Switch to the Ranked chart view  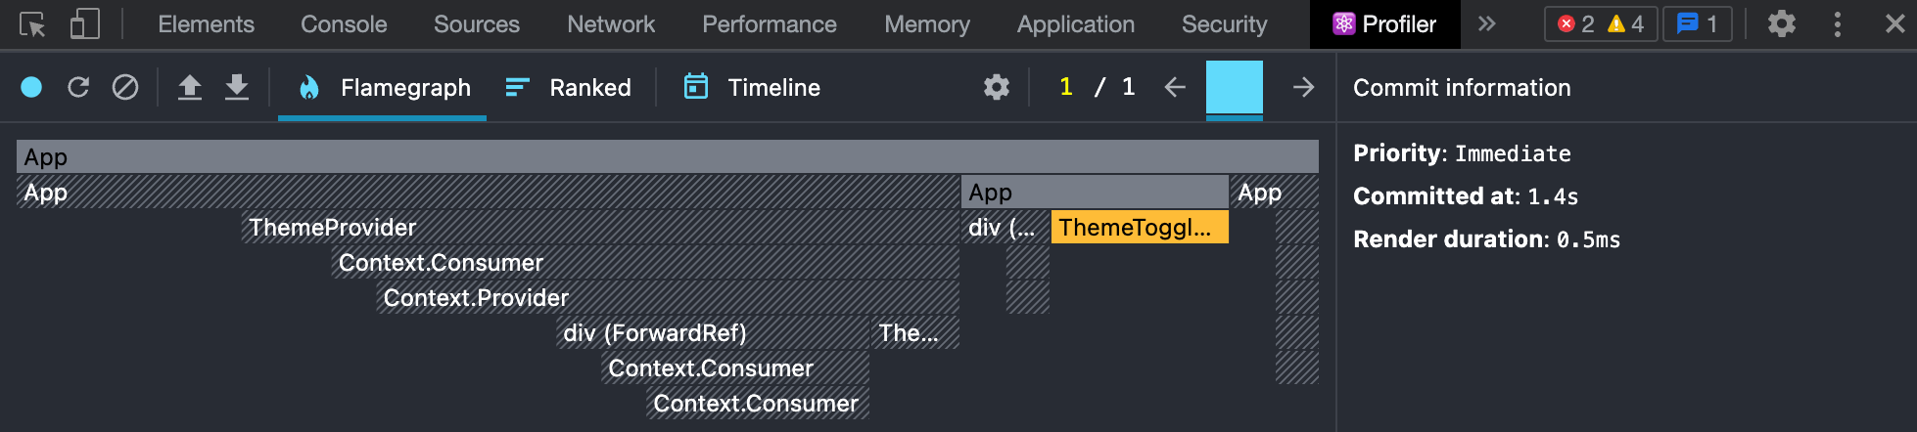click(x=569, y=88)
